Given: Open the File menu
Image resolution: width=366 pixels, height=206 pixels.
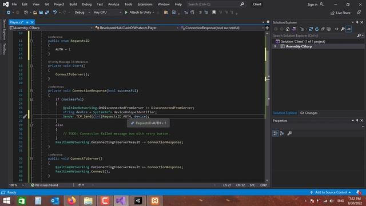Looking at the screenshot, I should tap(14, 5).
